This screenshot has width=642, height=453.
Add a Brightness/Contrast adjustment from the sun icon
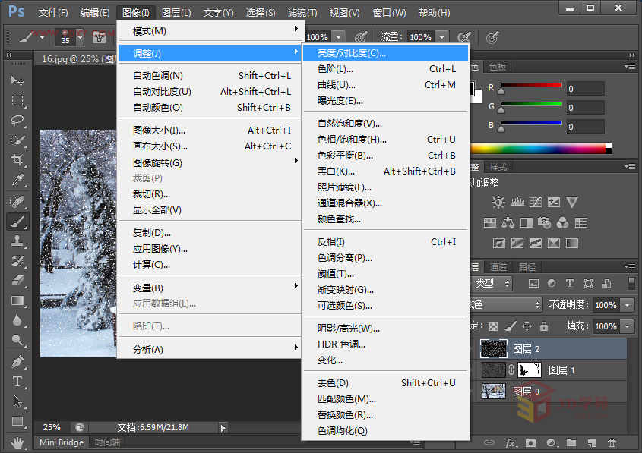pos(498,202)
